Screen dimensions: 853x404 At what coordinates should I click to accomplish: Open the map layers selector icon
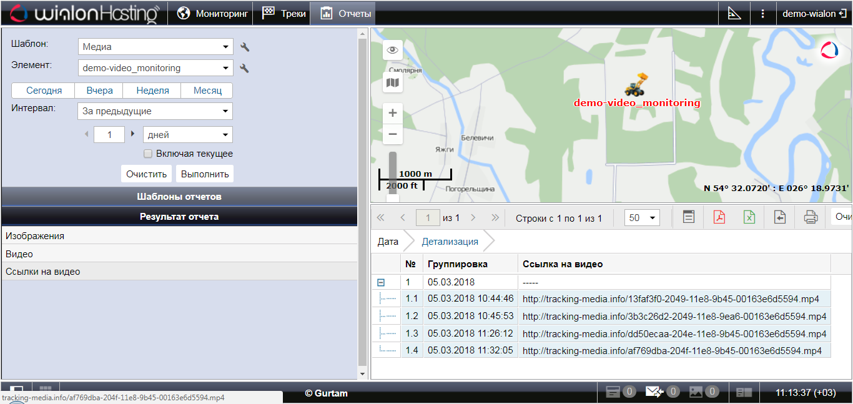point(393,82)
